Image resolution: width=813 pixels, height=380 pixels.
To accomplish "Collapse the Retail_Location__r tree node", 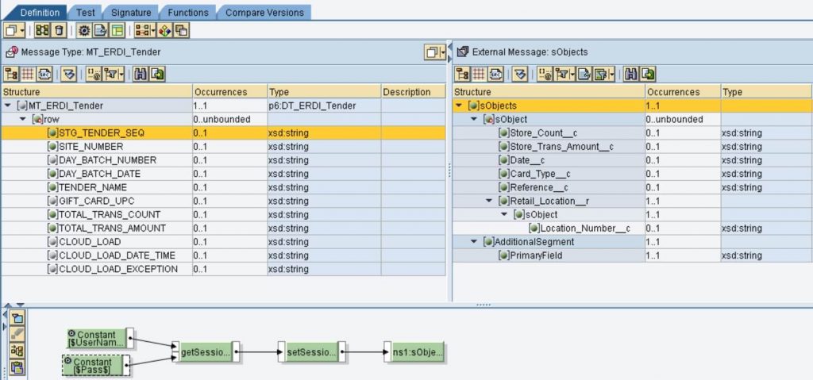I will [489, 202].
